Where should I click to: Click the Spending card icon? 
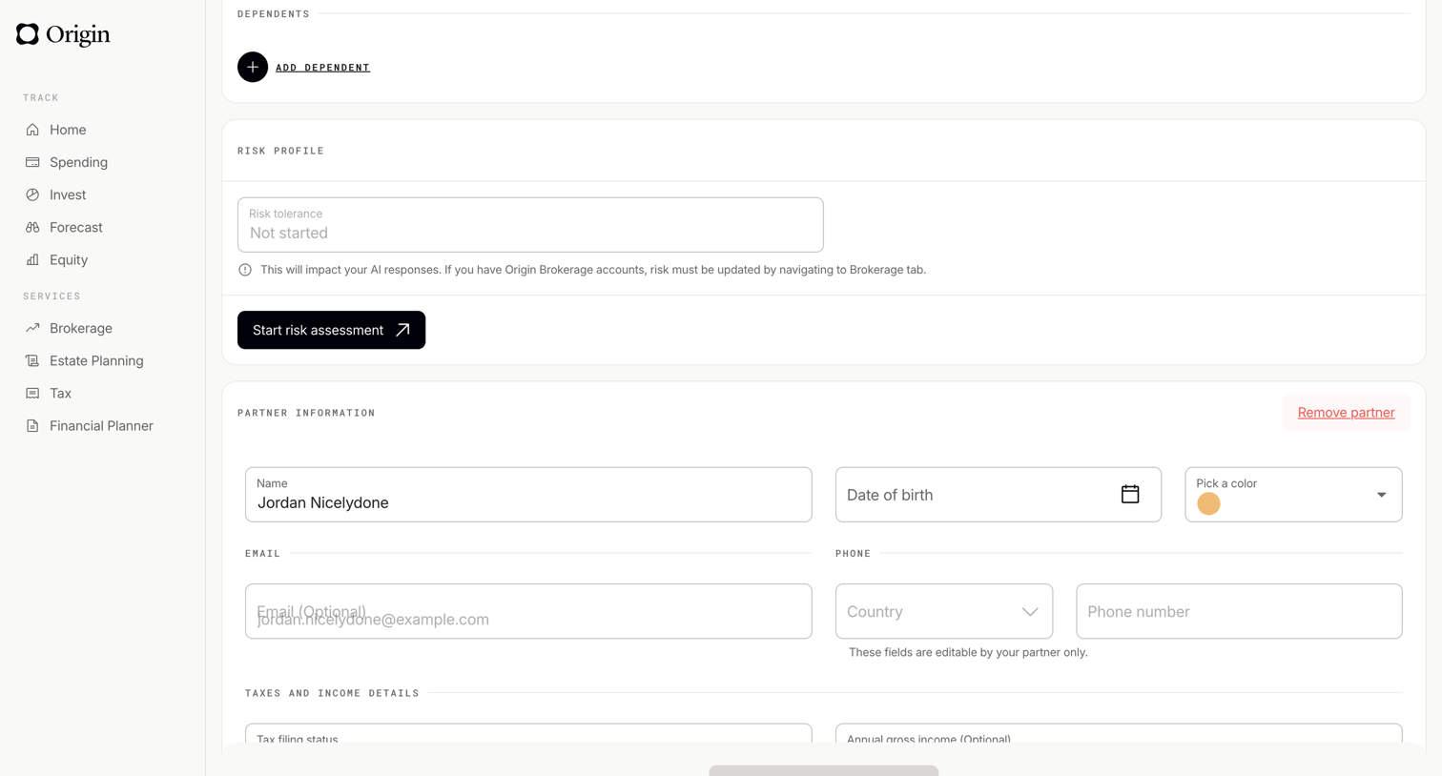(x=32, y=162)
